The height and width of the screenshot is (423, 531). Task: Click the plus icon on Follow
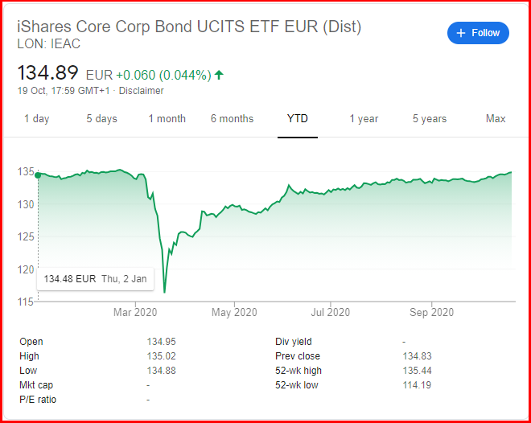click(461, 33)
